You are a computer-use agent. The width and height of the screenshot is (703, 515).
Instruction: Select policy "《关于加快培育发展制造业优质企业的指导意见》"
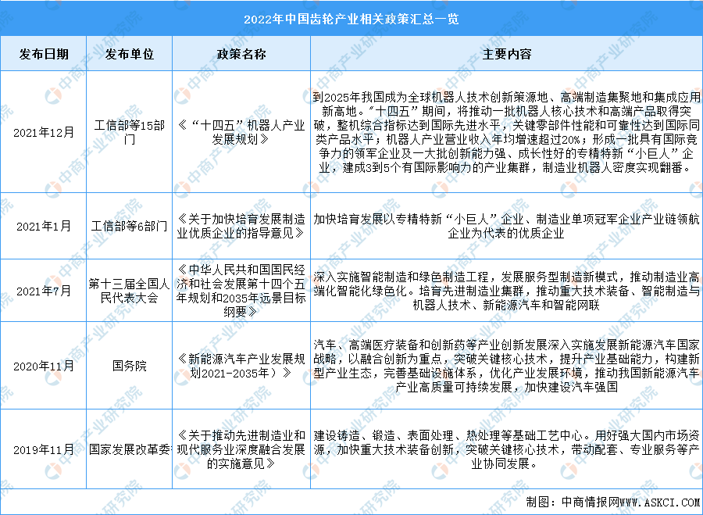click(x=241, y=226)
